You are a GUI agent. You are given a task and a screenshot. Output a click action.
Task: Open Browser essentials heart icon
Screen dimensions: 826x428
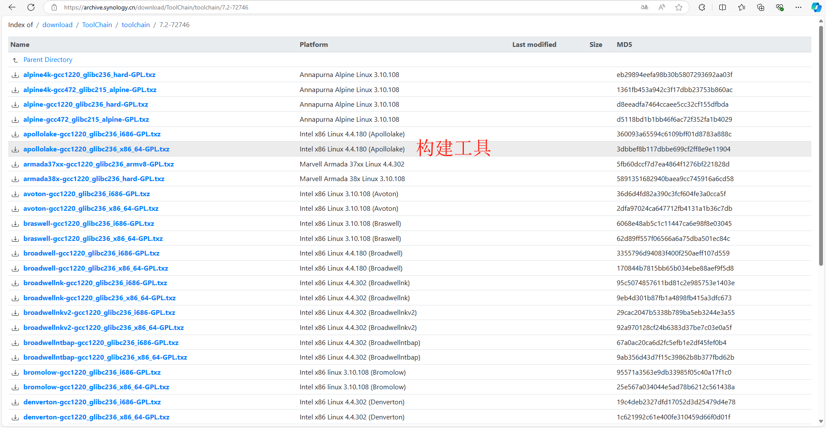pos(780,7)
